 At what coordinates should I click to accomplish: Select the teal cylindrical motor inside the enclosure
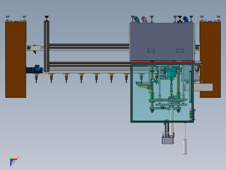pos(172,73)
